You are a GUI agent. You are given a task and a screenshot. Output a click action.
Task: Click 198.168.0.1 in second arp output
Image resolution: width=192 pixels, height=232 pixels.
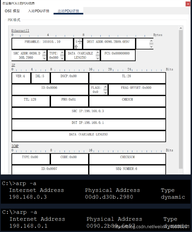(28, 226)
